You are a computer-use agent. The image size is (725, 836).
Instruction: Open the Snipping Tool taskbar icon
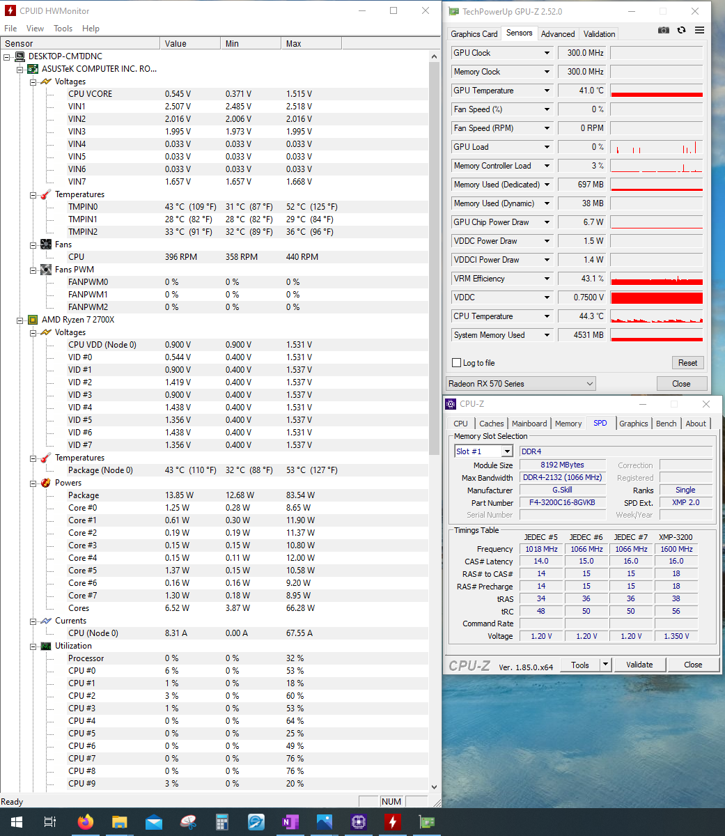[x=188, y=822]
